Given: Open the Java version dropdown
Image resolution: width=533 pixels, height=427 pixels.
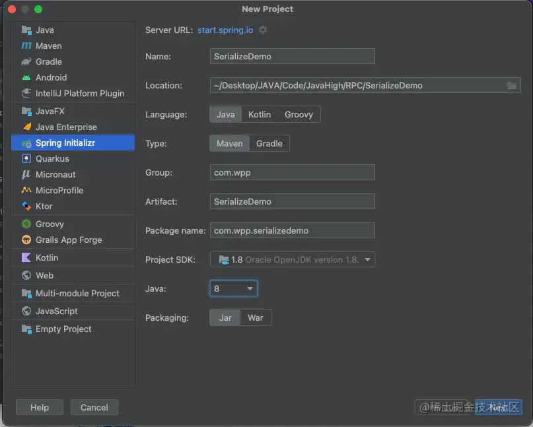Looking at the screenshot, I should (234, 289).
